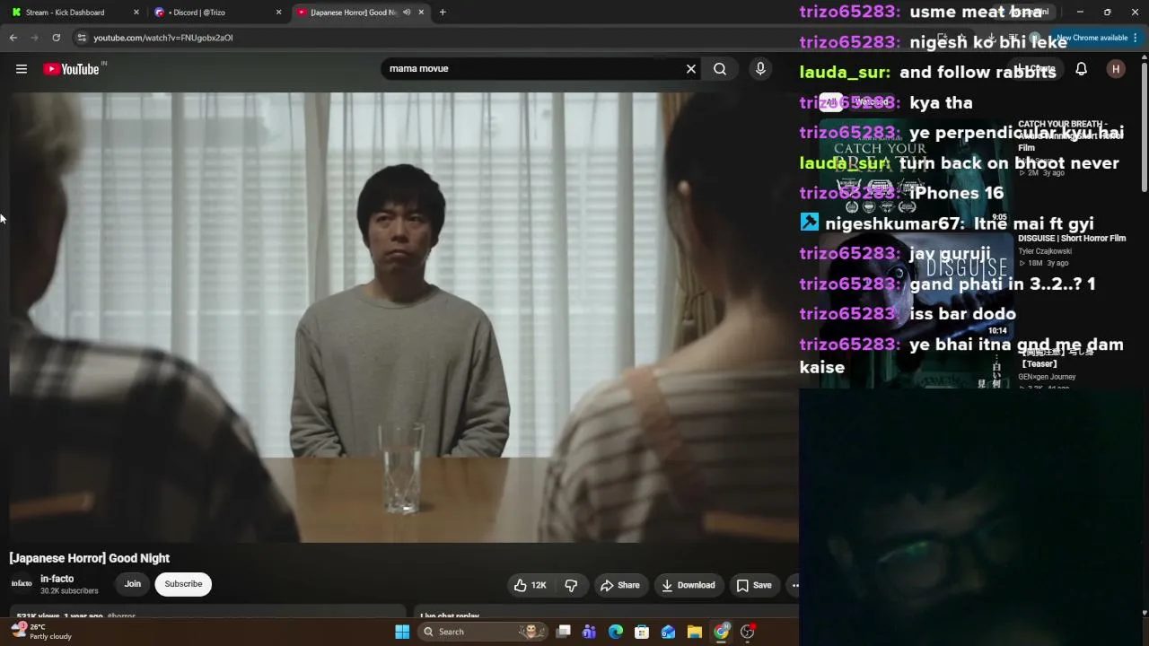Image resolution: width=1149 pixels, height=646 pixels.
Task: Open the New Chrome available update menu
Action: pos(1095,38)
